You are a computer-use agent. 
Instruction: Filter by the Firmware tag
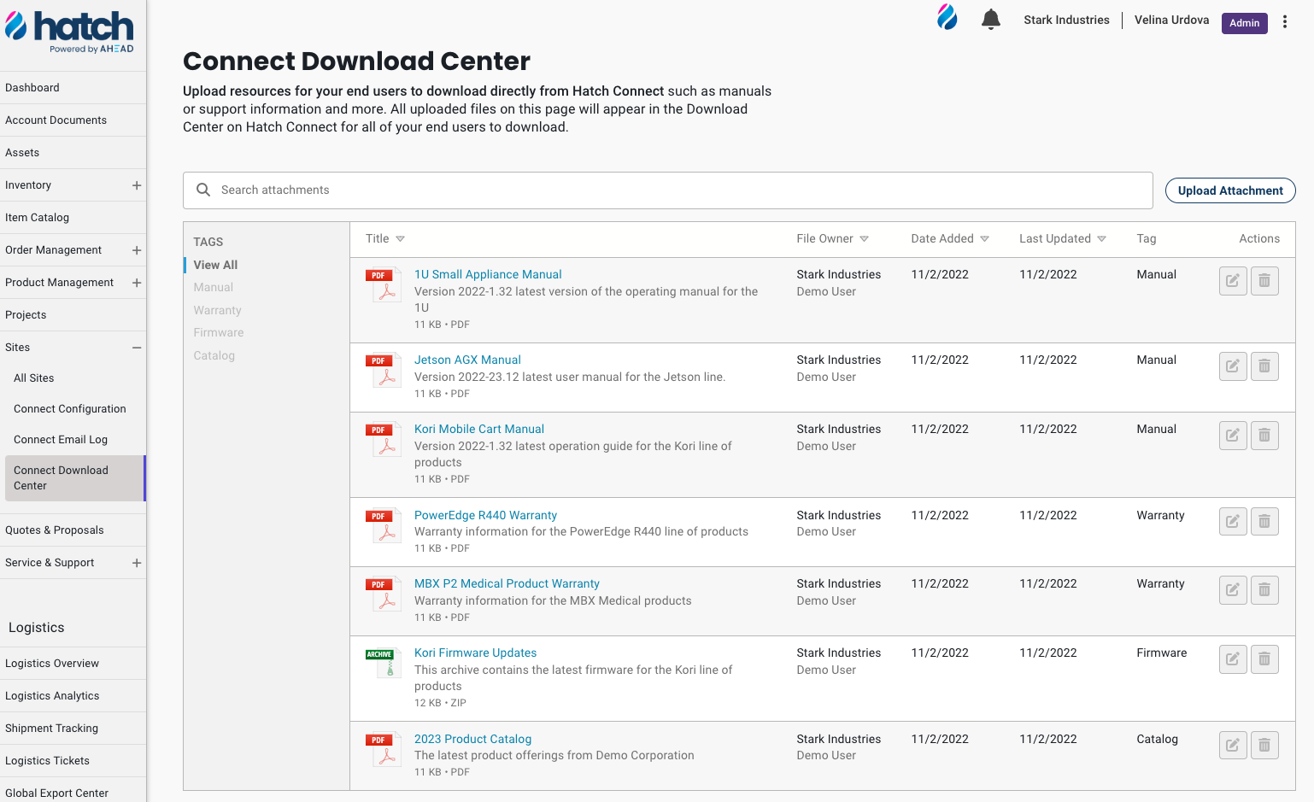click(219, 332)
